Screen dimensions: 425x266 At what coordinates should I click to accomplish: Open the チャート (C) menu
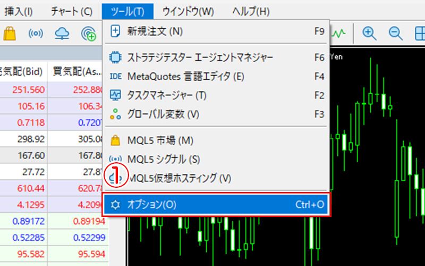click(x=71, y=11)
